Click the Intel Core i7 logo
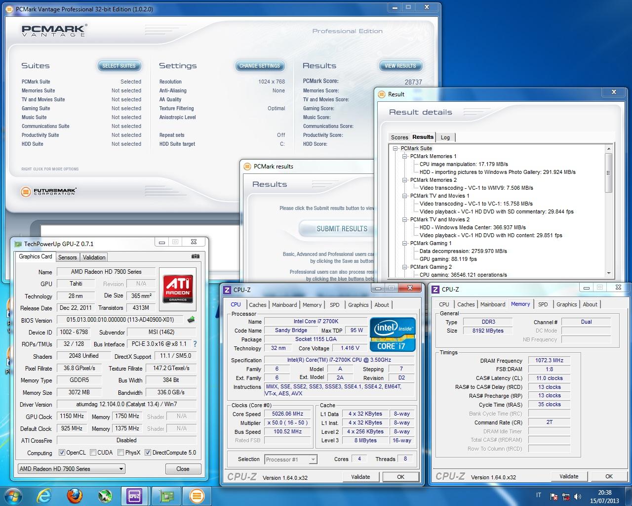 [393, 335]
